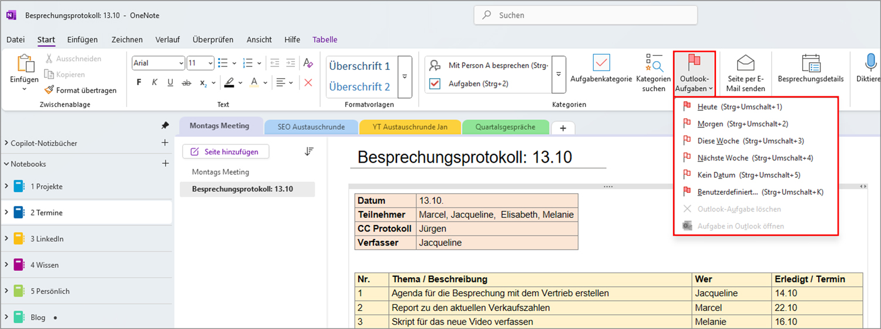Choose Diese Woche flag entry
The width and height of the screenshot is (881, 329).
pyautogui.click(x=755, y=141)
